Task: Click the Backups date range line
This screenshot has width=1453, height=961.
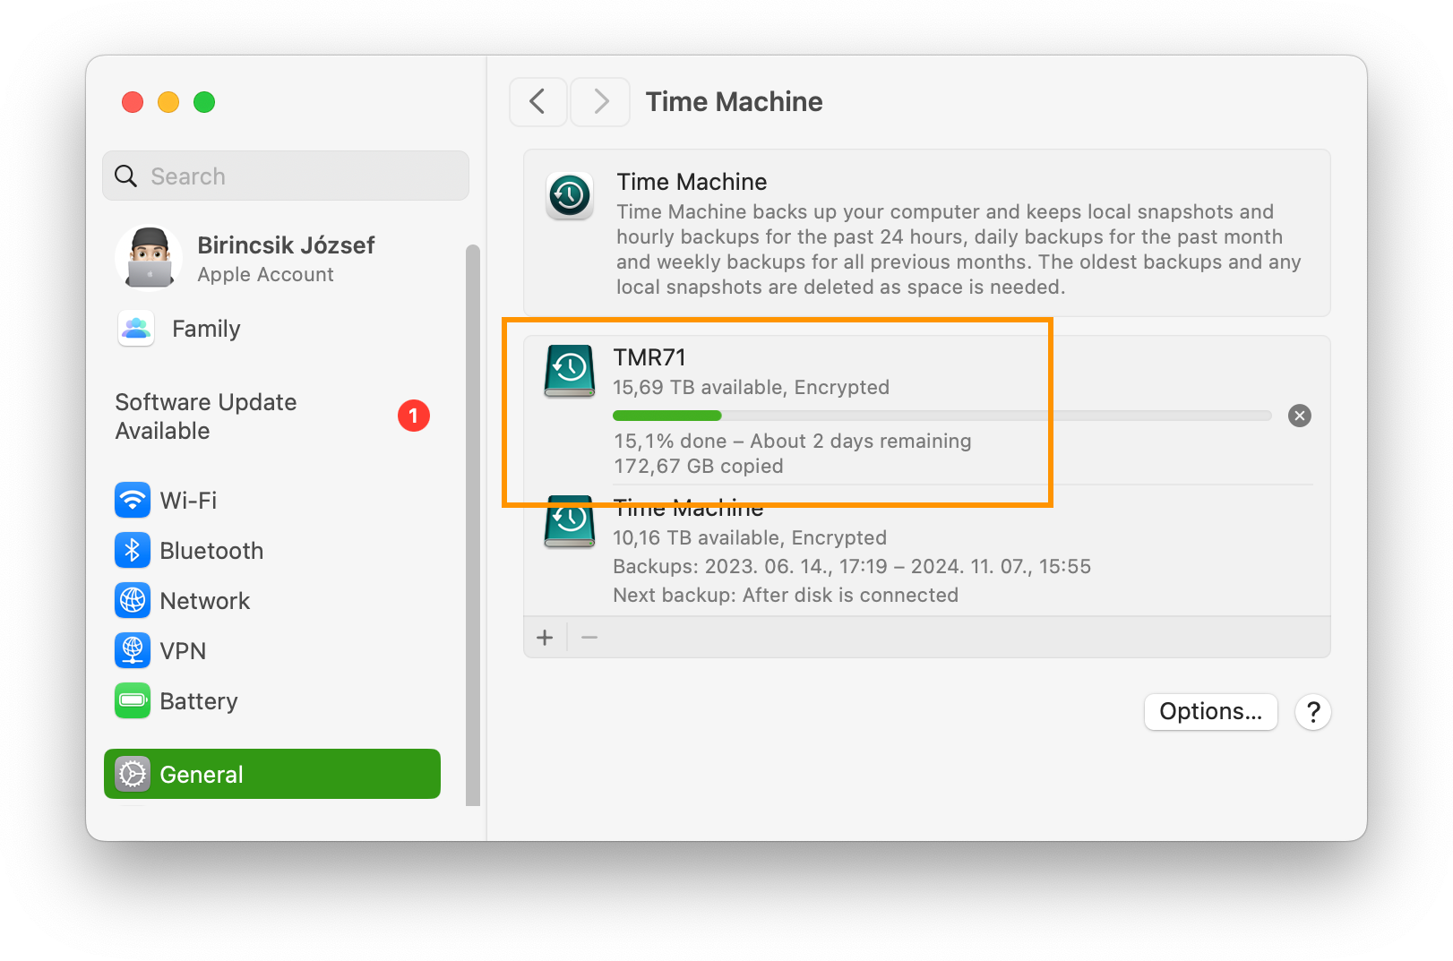Action: [851, 567]
